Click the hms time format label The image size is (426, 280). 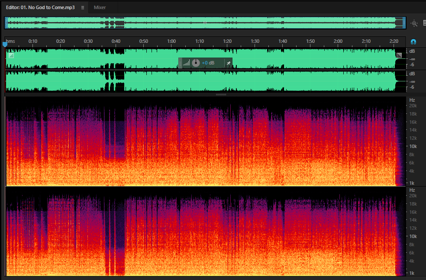click(x=10, y=41)
